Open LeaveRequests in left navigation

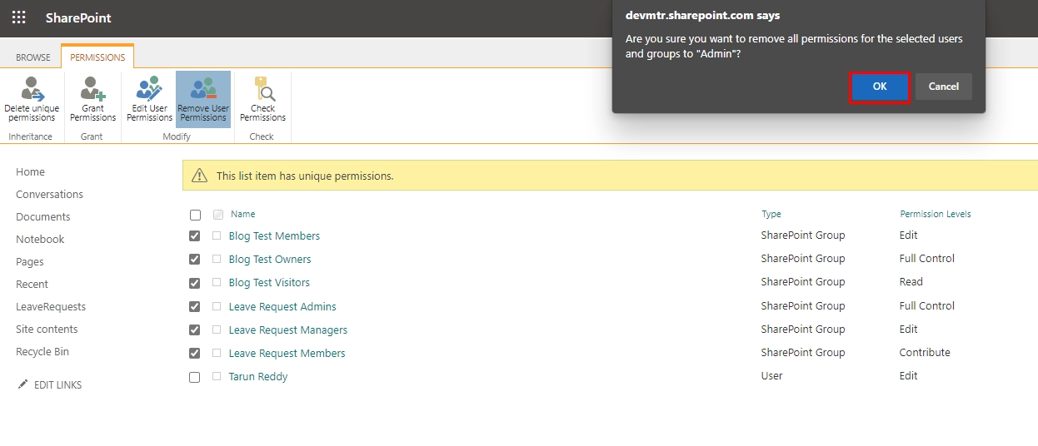(51, 307)
